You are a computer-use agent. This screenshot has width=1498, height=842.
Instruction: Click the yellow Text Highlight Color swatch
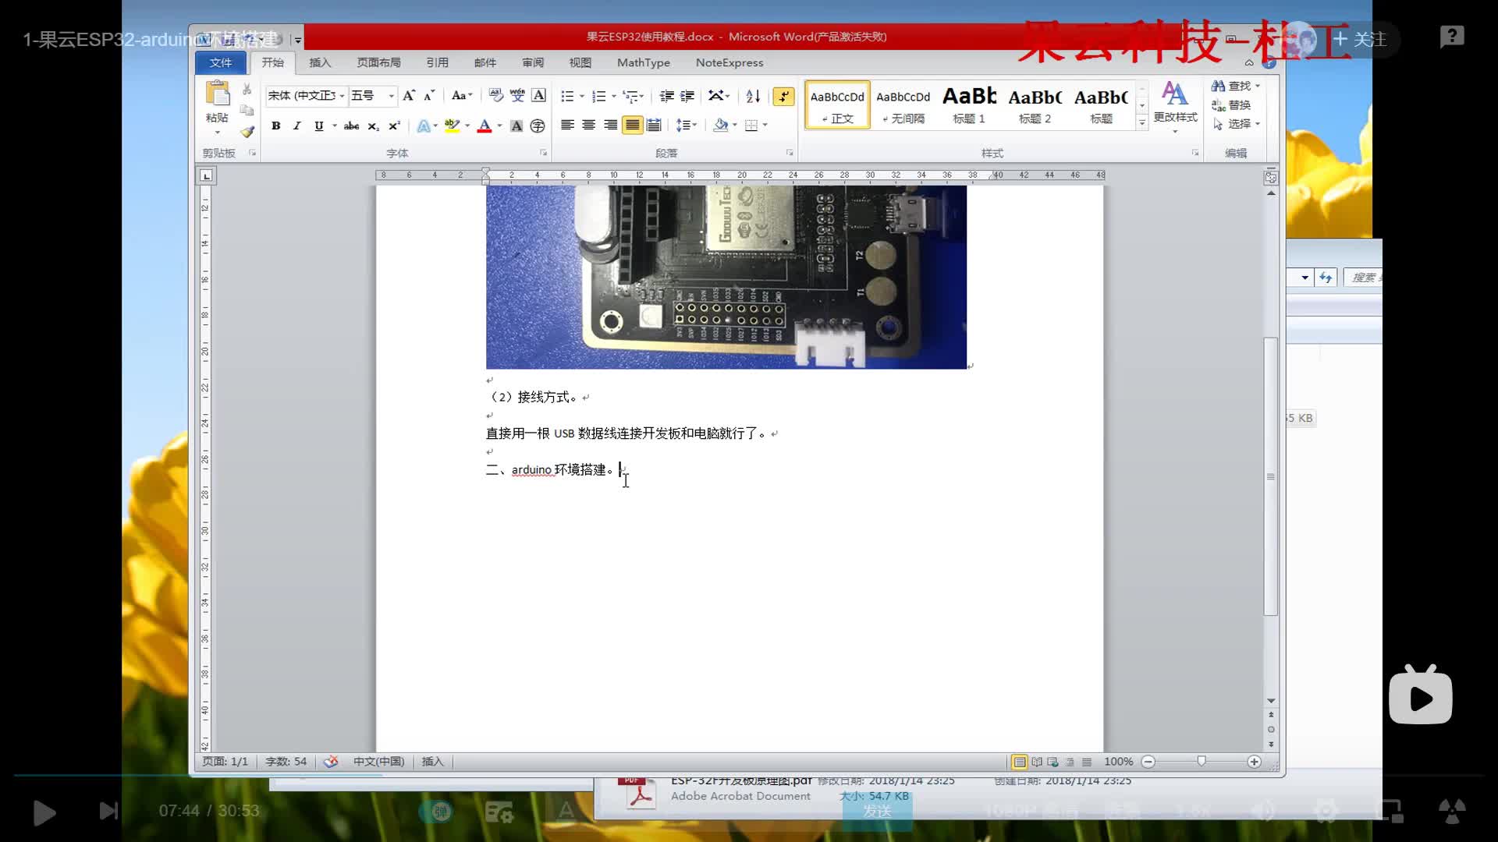pos(452,126)
